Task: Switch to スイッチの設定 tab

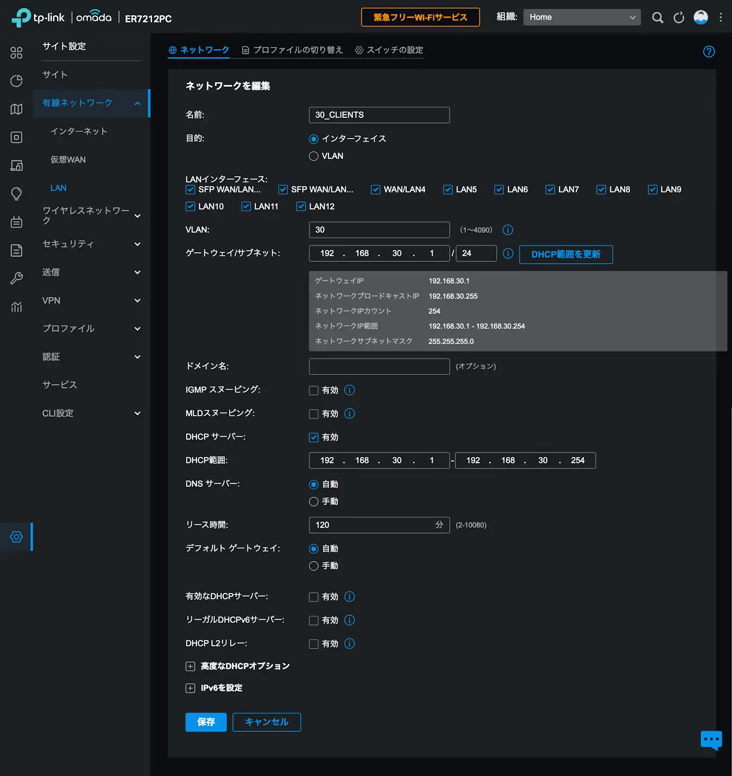Action: pos(389,50)
